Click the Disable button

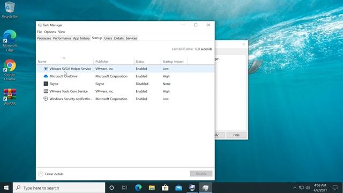click(x=201, y=174)
